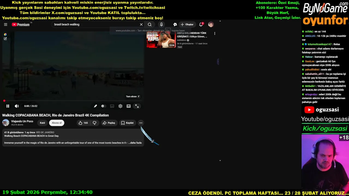Open player settings gear icon
Screen dimensions: 349x196
[x=120, y=106]
